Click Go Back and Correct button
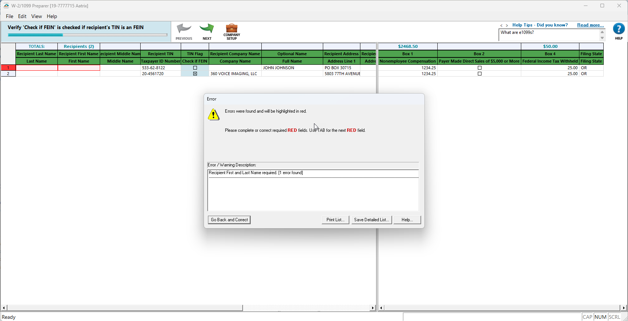The image size is (628, 321). (229, 220)
